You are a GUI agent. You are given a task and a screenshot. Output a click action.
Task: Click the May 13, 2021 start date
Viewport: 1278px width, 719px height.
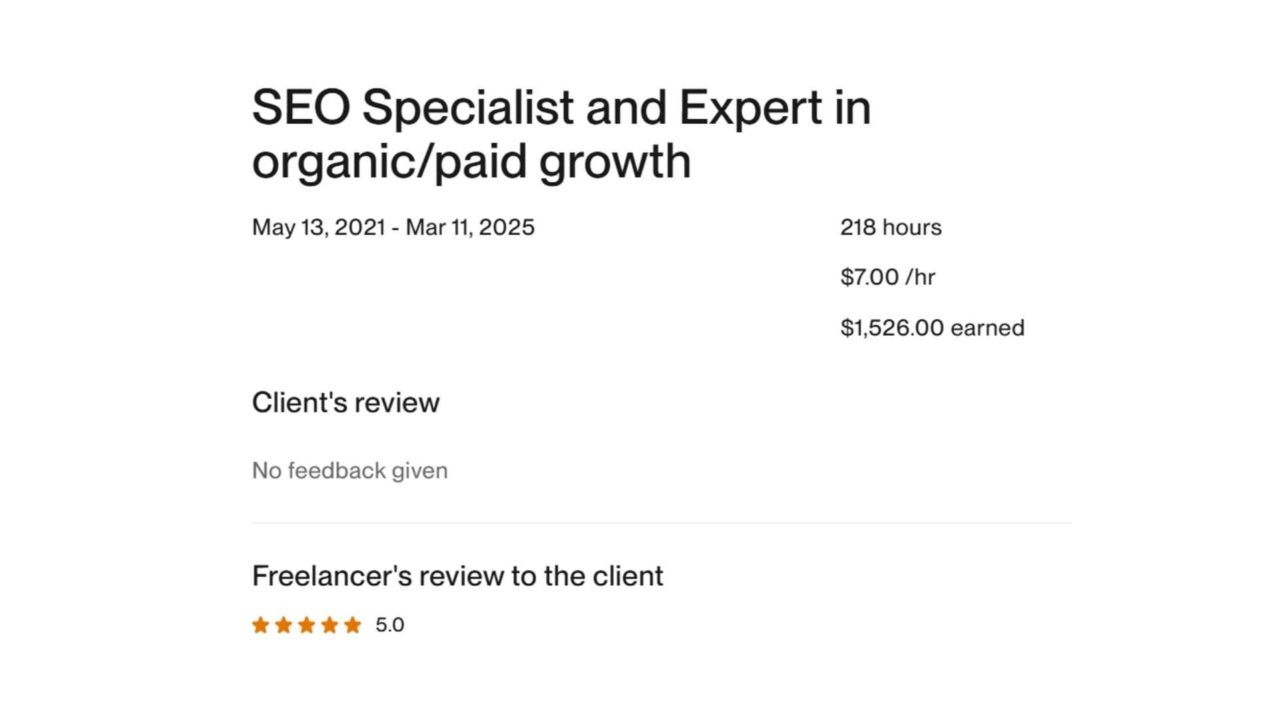tap(319, 228)
